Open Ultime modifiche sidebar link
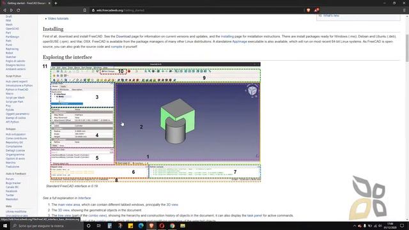 coord(16,211)
